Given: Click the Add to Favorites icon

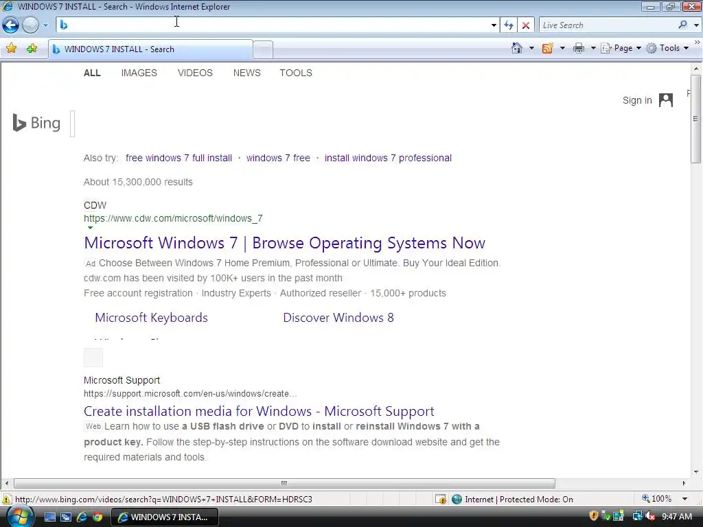Looking at the screenshot, I should 32,48.
